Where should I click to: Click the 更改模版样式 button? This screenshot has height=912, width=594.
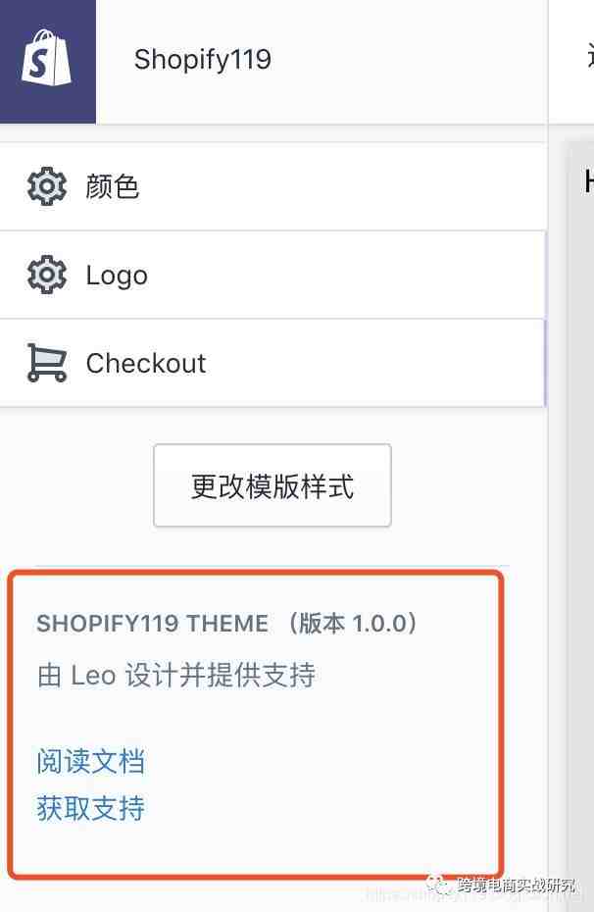272,485
